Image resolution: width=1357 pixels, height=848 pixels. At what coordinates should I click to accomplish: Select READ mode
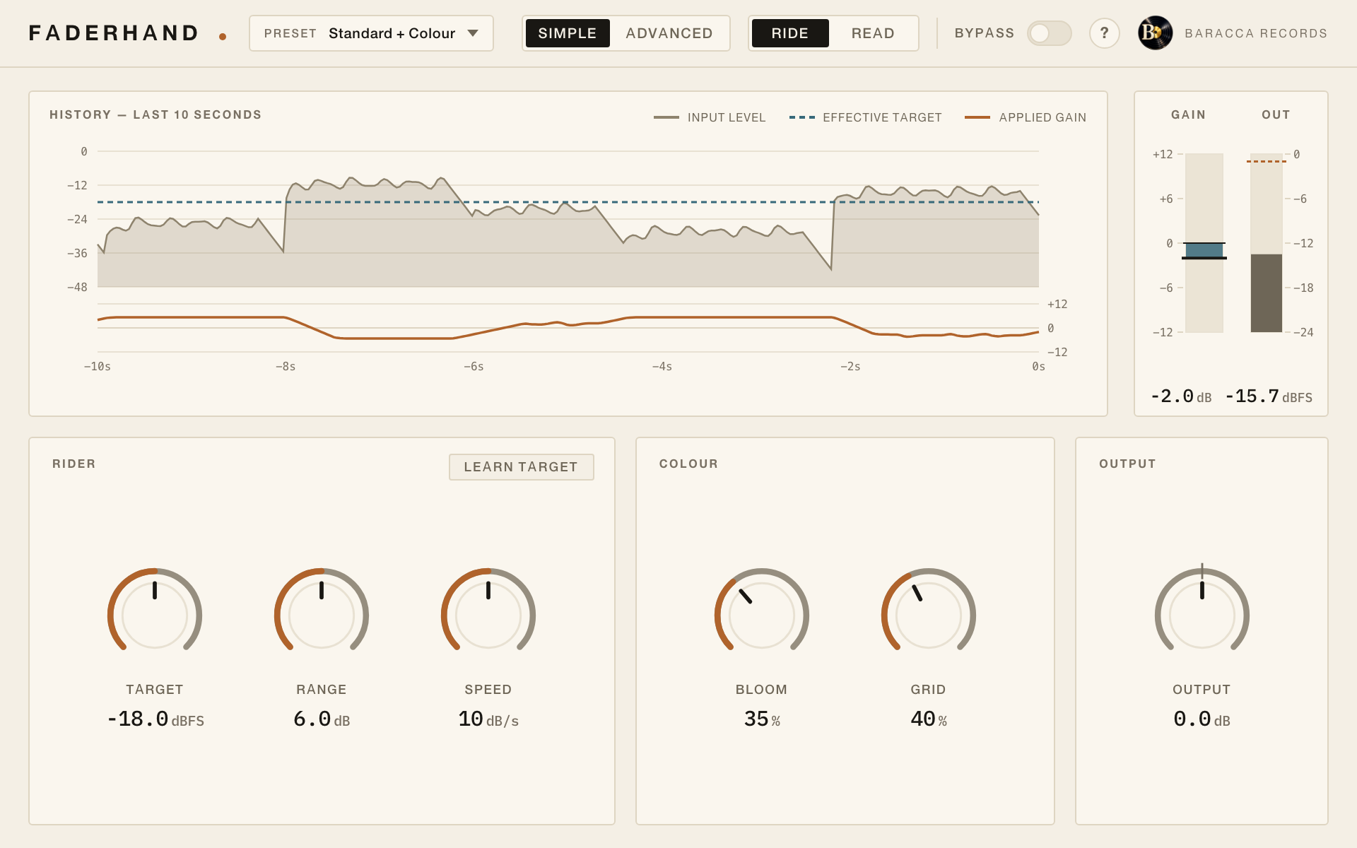873,33
